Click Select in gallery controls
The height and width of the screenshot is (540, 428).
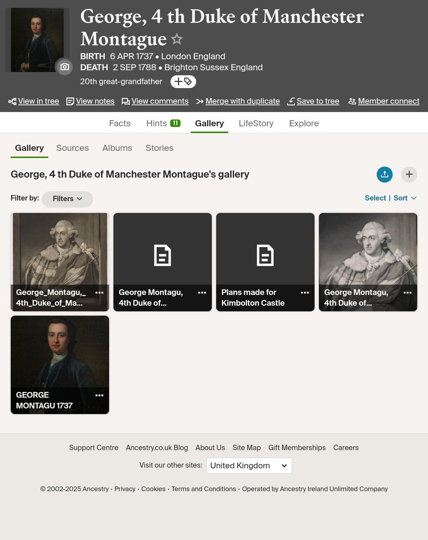(x=375, y=198)
